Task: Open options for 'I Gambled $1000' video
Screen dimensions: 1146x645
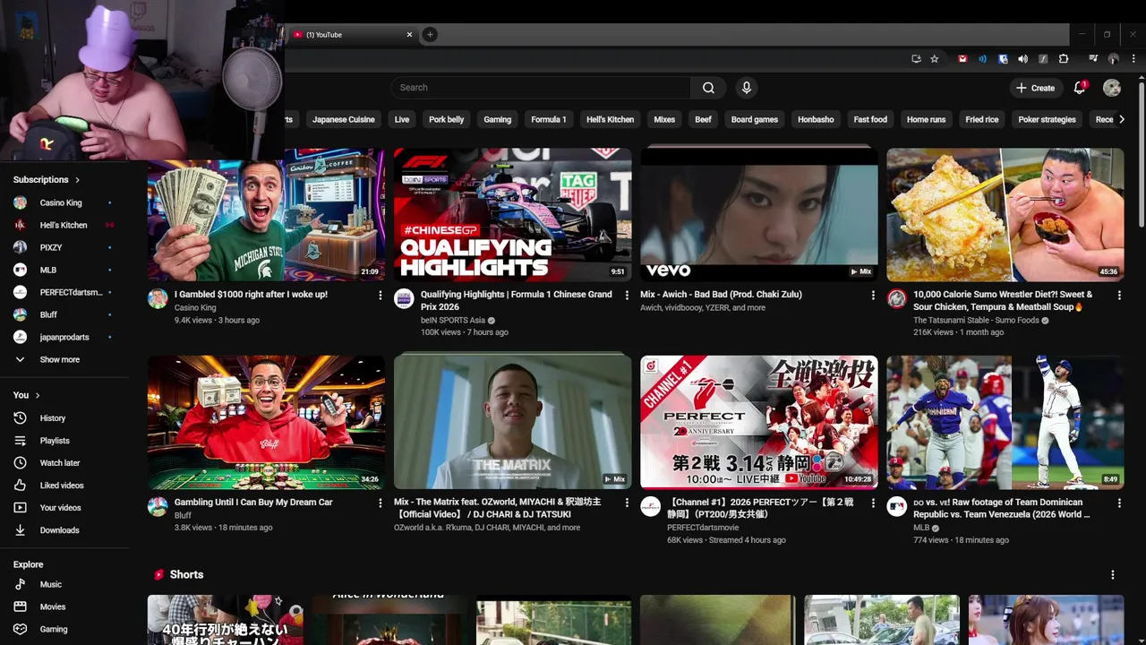Action: [x=380, y=295]
